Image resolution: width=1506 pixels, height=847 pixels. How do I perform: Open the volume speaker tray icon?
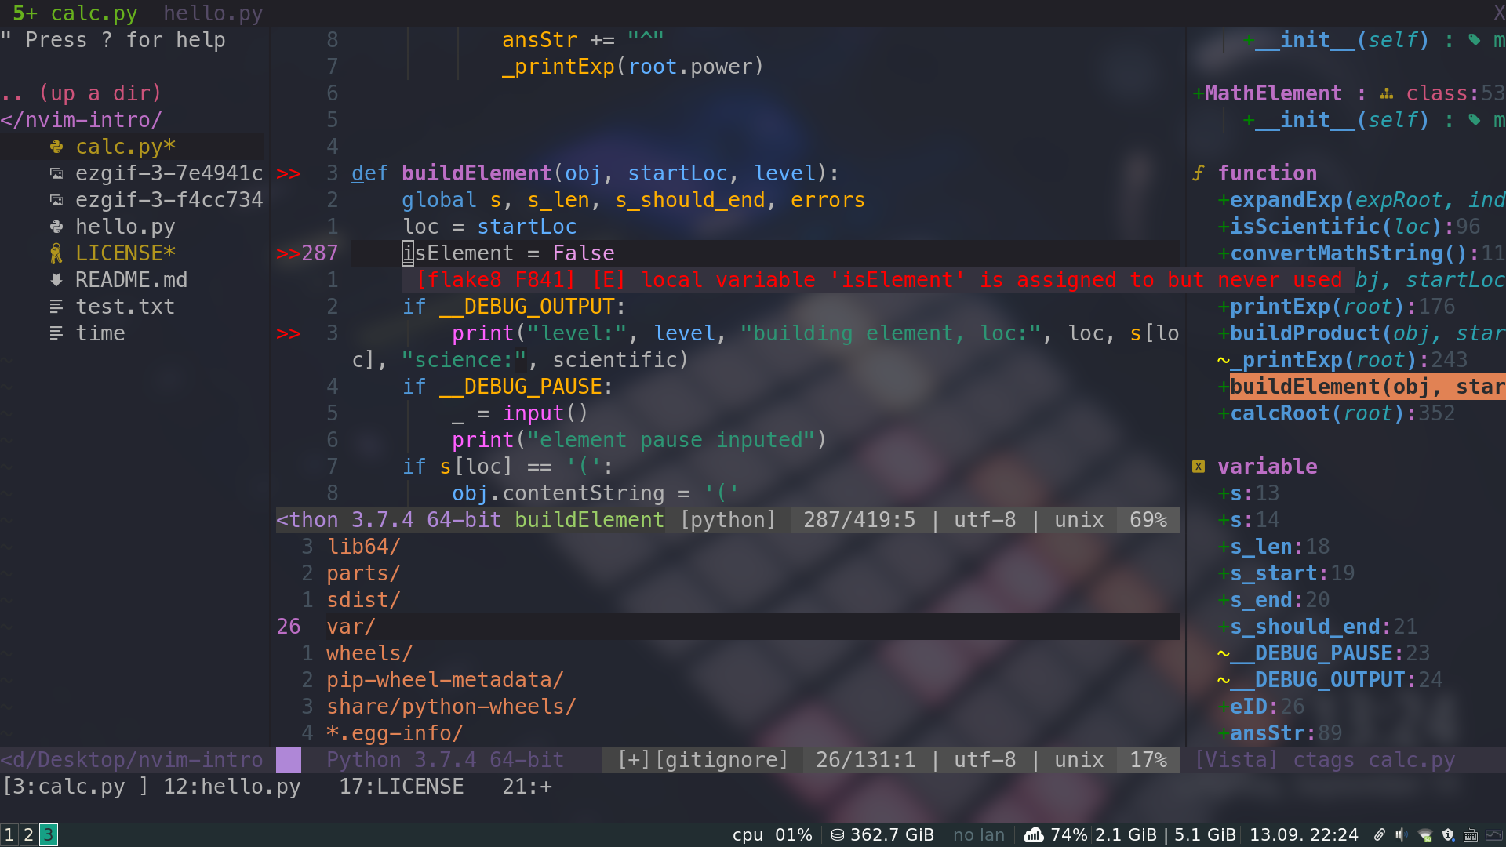coord(1402,835)
